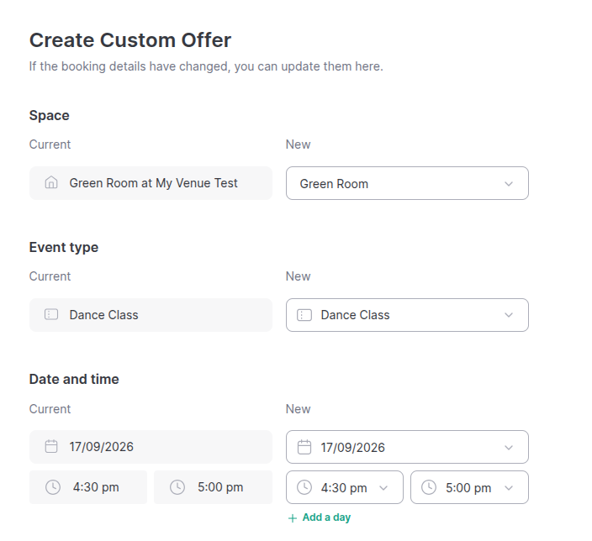Viewport: 592px width, 541px height.
Task: Click the clock icon in new 5:00 pm dropdown
Action: coord(429,487)
